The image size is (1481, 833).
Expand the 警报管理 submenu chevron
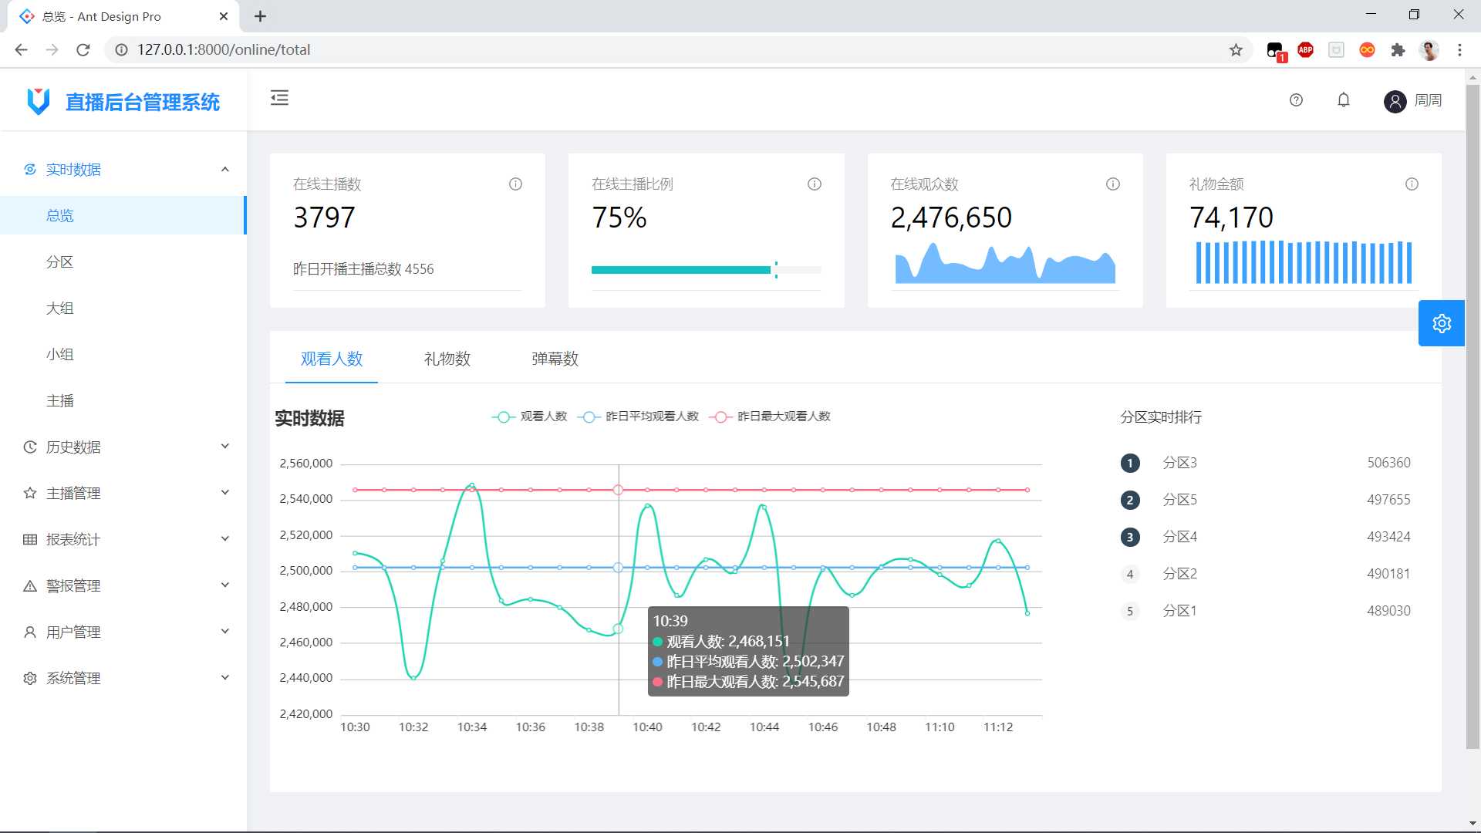coord(225,585)
